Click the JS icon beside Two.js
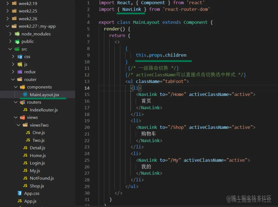278x207 pixels. [28, 140]
